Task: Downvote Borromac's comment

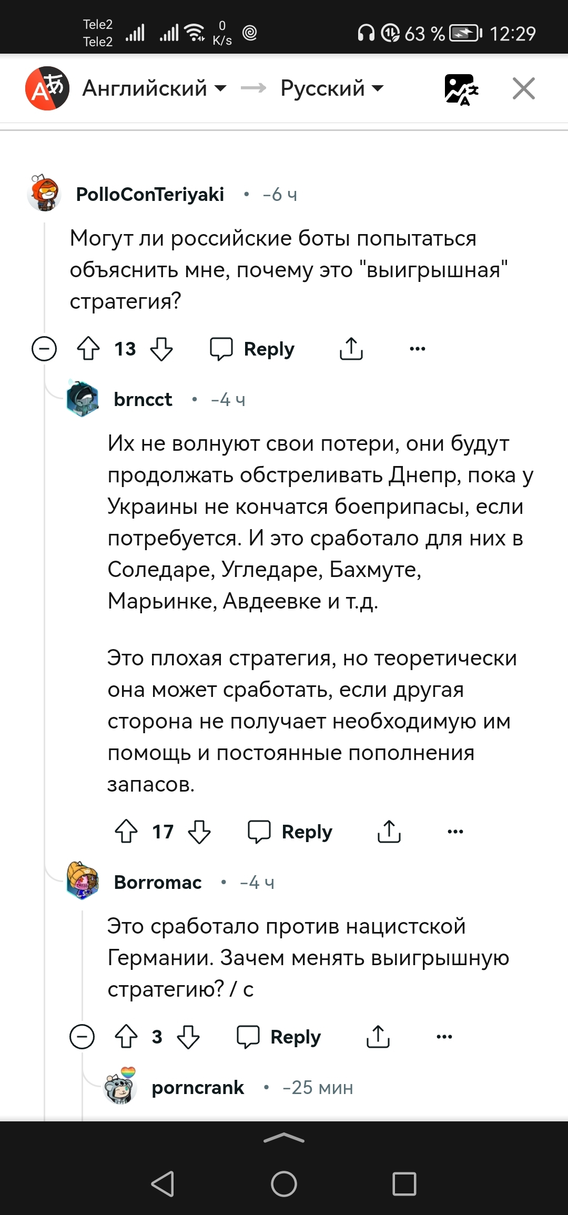Action: click(188, 1037)
